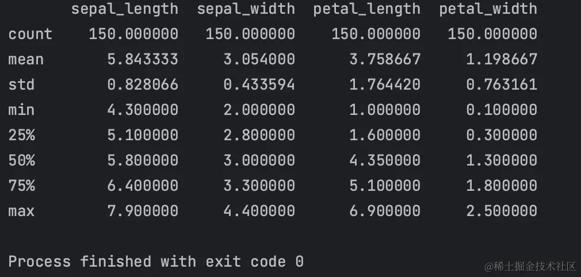
Task: Click the sepal_length column header
Action: pyautogui.click(x=124, y=9)
